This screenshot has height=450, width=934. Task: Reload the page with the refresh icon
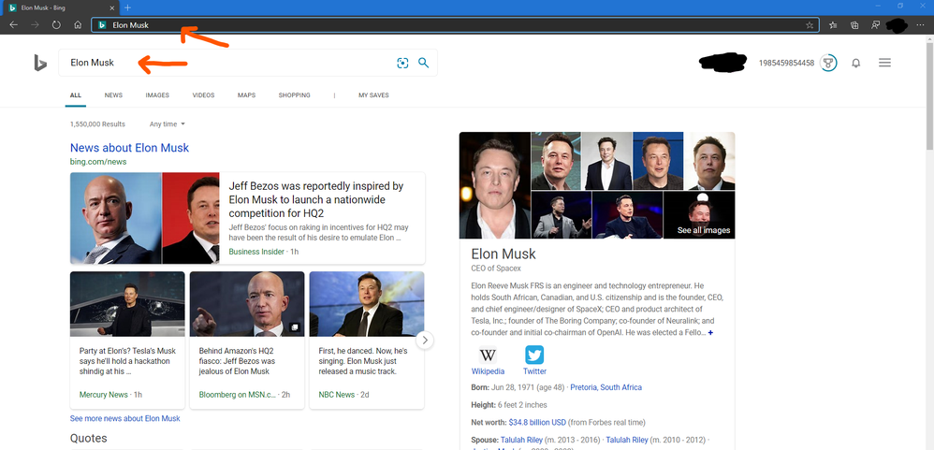pyautogui.click(x=56, y=25)
